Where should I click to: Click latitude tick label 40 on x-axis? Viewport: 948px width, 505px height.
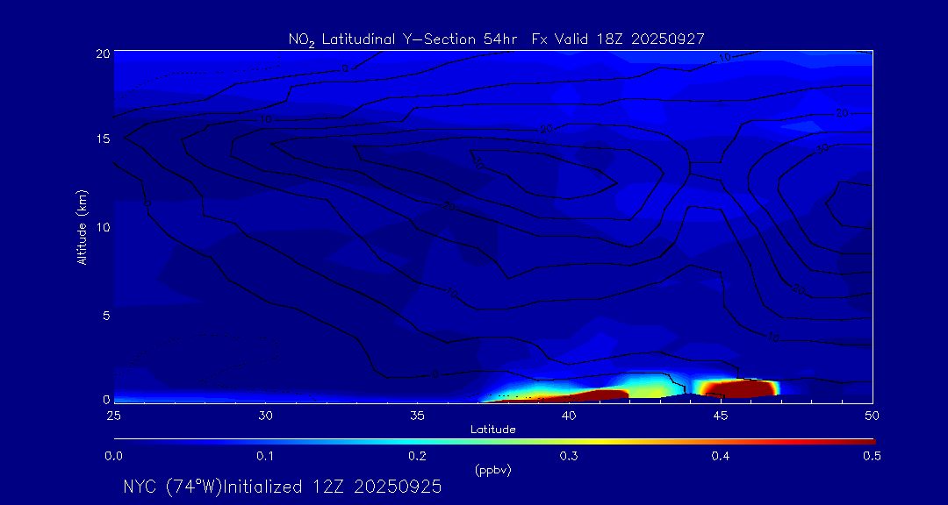tap(569, 415)
